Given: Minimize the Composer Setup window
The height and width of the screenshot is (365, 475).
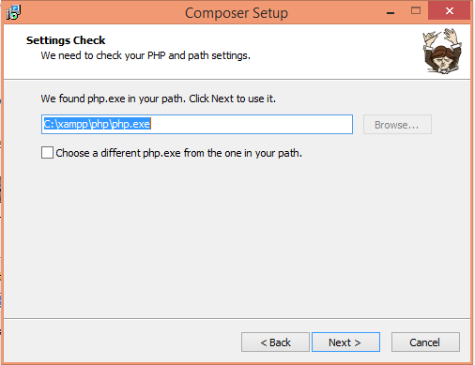Looking at the screenshot, I should point(391,12).
